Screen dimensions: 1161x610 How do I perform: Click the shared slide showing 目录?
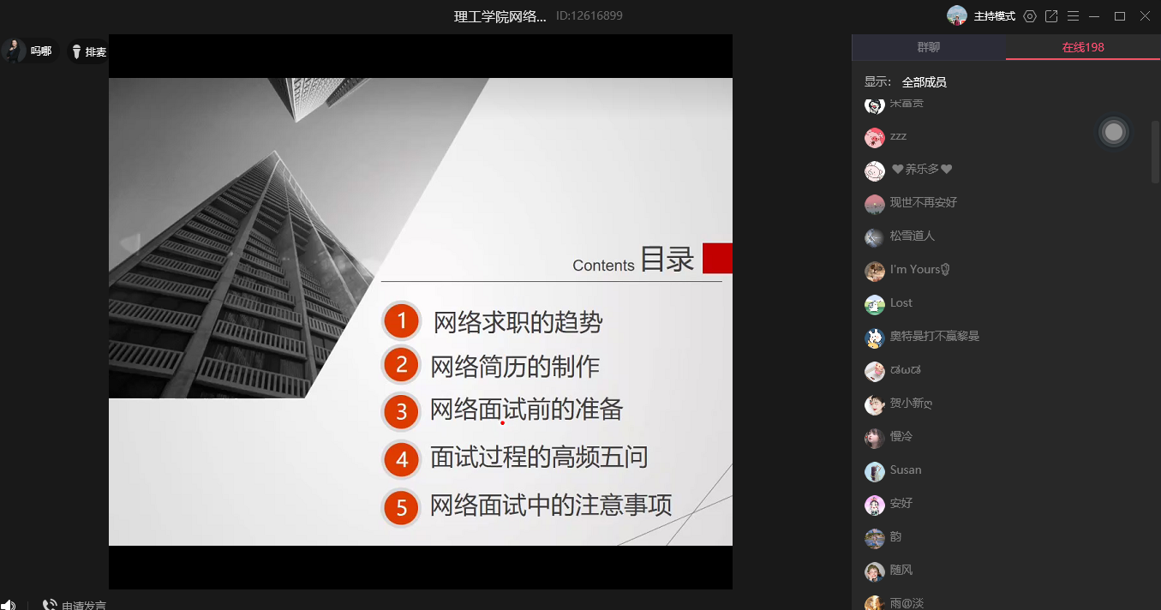coord(420,311)
